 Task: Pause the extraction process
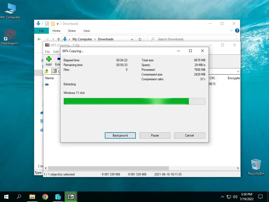[155, 135]
